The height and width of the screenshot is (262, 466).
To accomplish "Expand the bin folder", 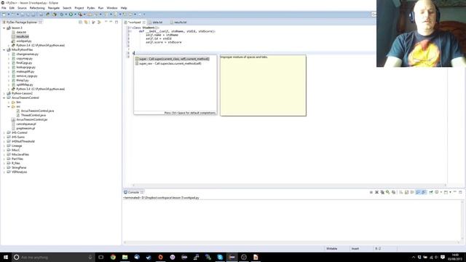I will [x=9, y=102].
